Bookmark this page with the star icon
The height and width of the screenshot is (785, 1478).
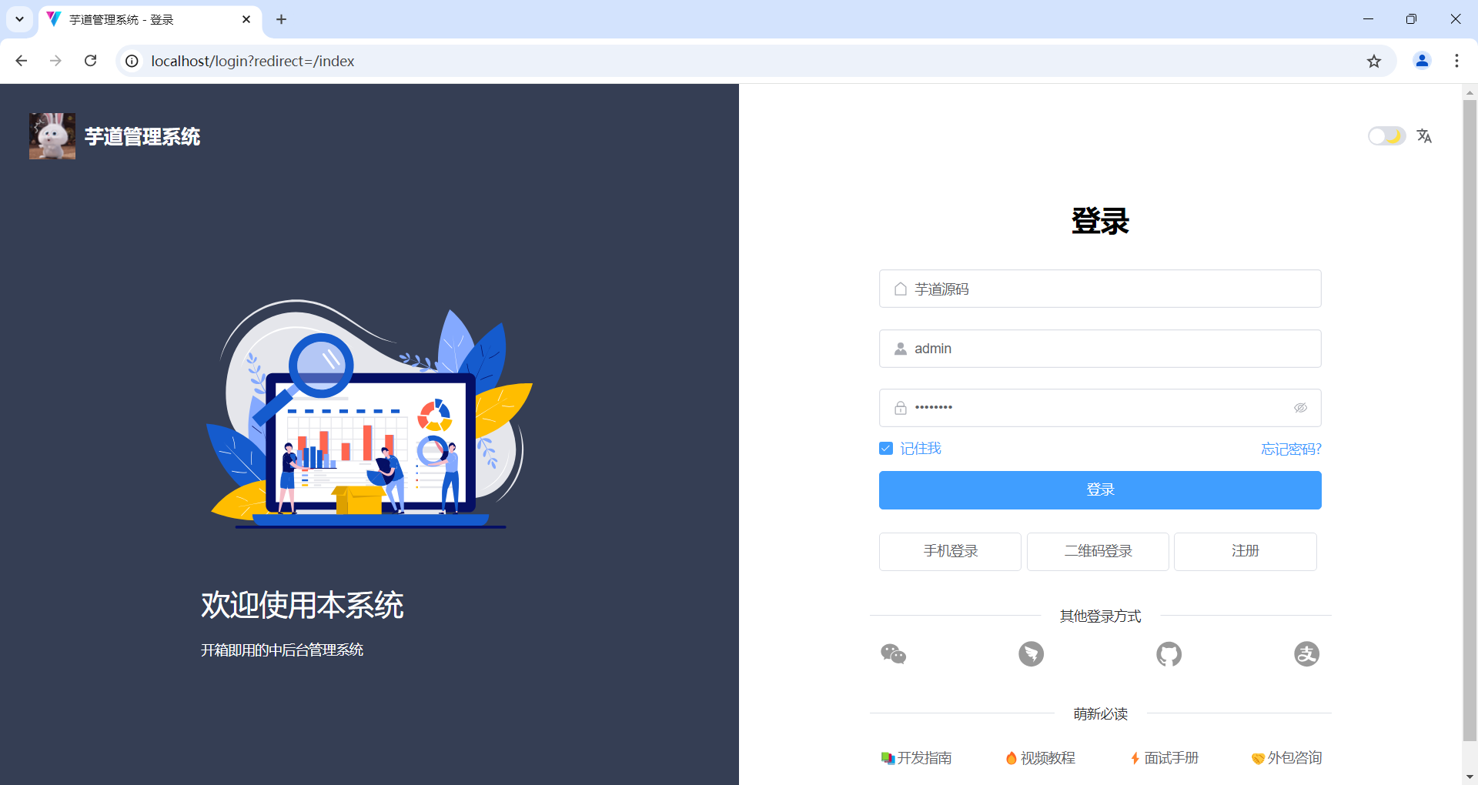[1374, 61]
